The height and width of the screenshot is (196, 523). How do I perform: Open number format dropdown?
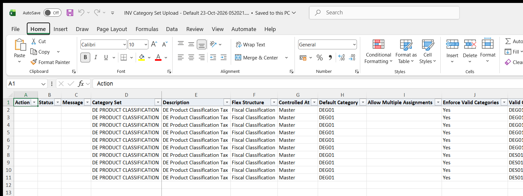(x=354, y=44)
